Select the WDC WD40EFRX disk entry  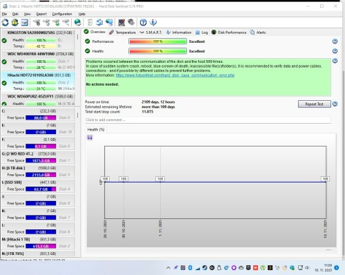click(38, 61)
